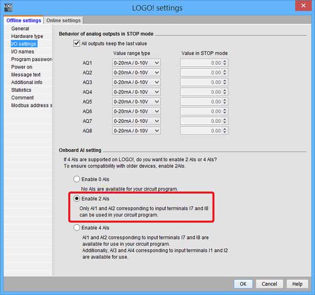
Task: Select the 'Enable 0 AIs' option
Action: tap(77, 180)
